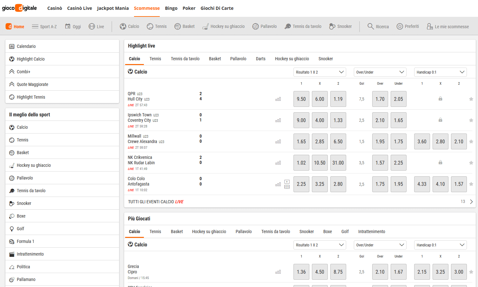The image size is (478, 287).
Task: Show today's events with Oggi
Action: [73, 27]
